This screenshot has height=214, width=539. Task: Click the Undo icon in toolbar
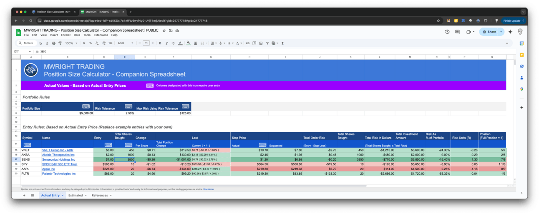click(40, 43)
